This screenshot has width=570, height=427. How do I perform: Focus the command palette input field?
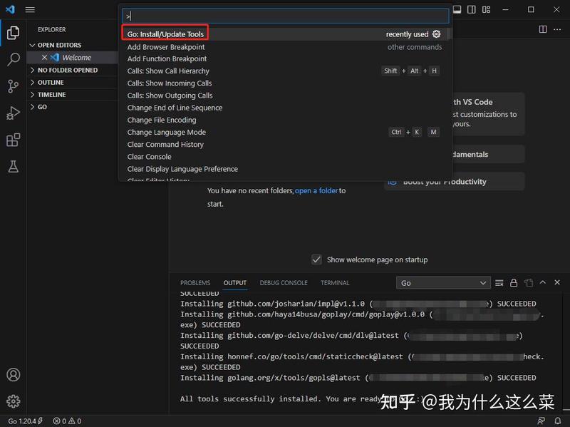click(286, 16)
